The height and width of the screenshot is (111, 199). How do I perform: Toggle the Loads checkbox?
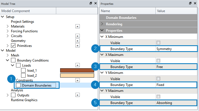(x=18, y=65)
